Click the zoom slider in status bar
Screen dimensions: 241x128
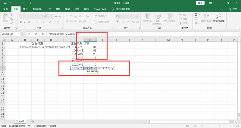pos(220,126)
